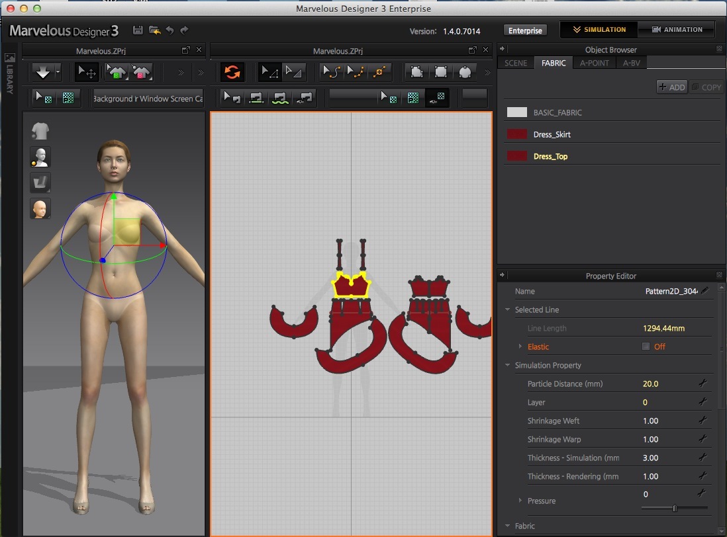Screen dimensions: 727x537
Task: Select the Edit Curvature tool
Action: tap(332, 71)
